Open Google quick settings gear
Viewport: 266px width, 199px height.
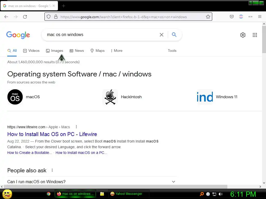[243, 35]
